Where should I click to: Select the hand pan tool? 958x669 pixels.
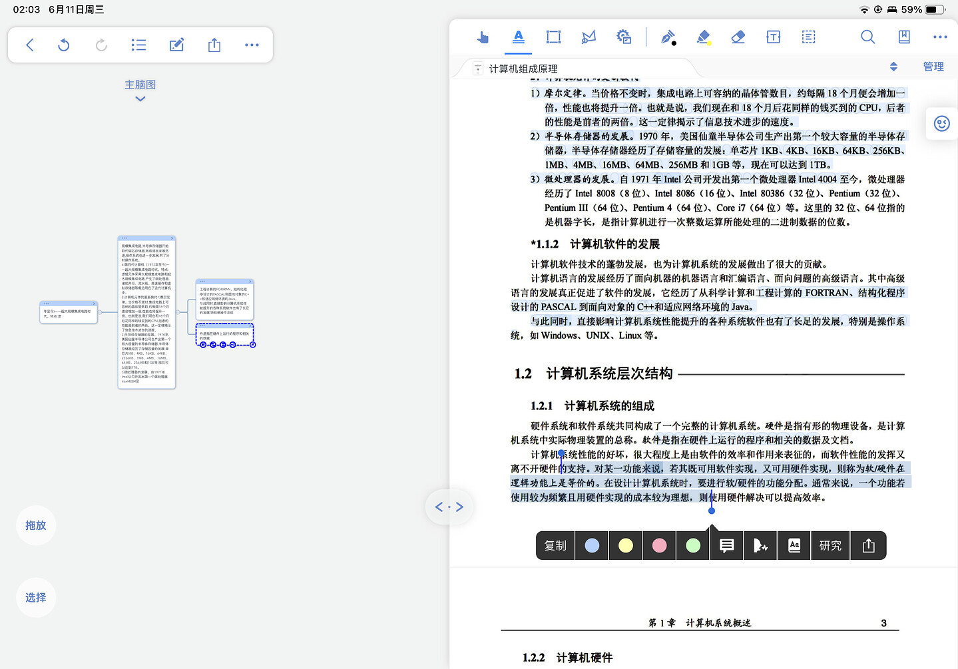click(483, 37)
